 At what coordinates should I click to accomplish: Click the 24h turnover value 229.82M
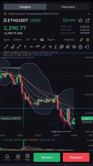(x=85, y=33)
